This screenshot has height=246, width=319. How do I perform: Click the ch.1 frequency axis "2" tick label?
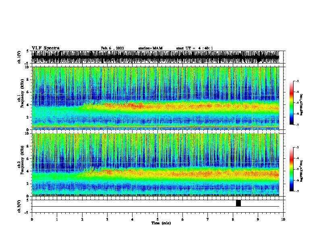(28, 117)
